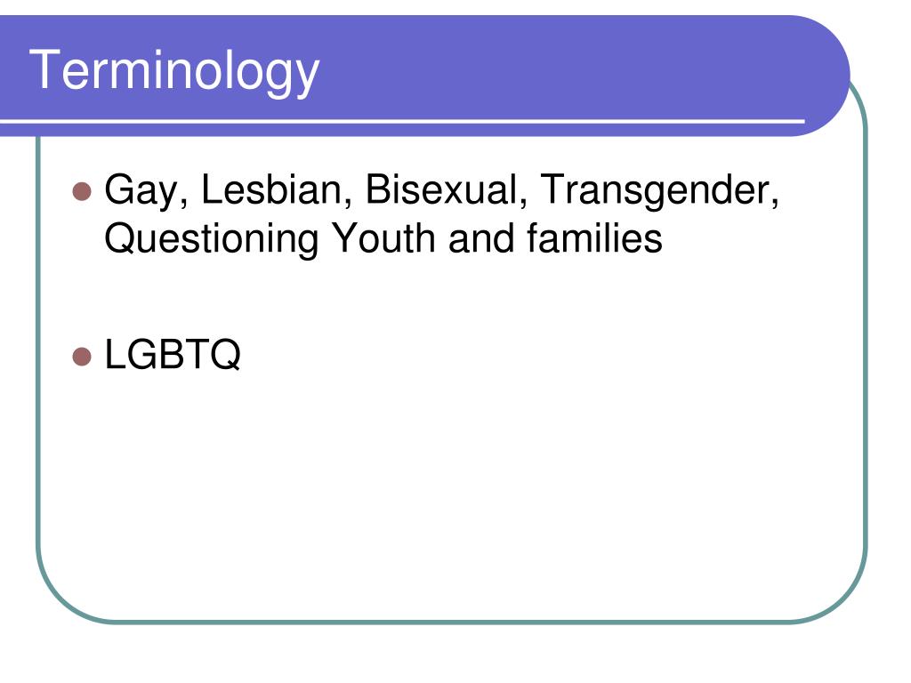Click the Terminology slide title

(174, 71)
